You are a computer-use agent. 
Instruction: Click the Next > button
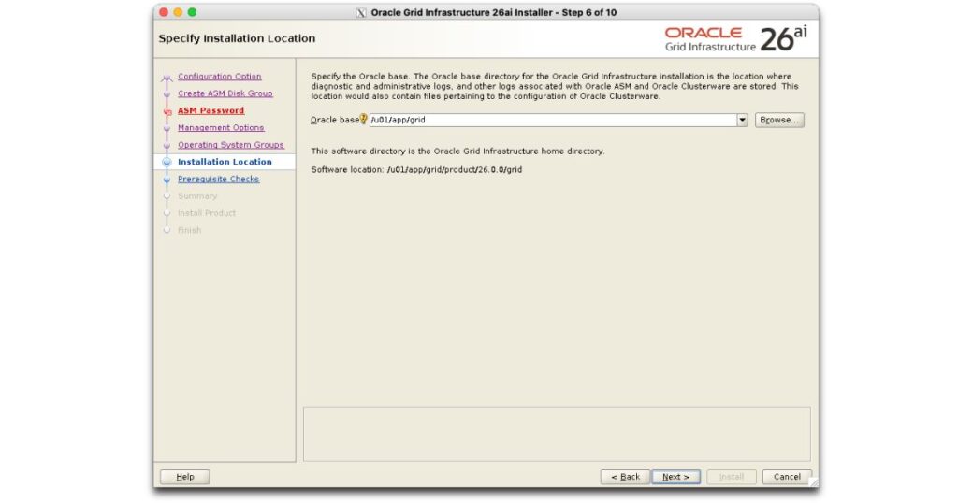tap(675, 477)
